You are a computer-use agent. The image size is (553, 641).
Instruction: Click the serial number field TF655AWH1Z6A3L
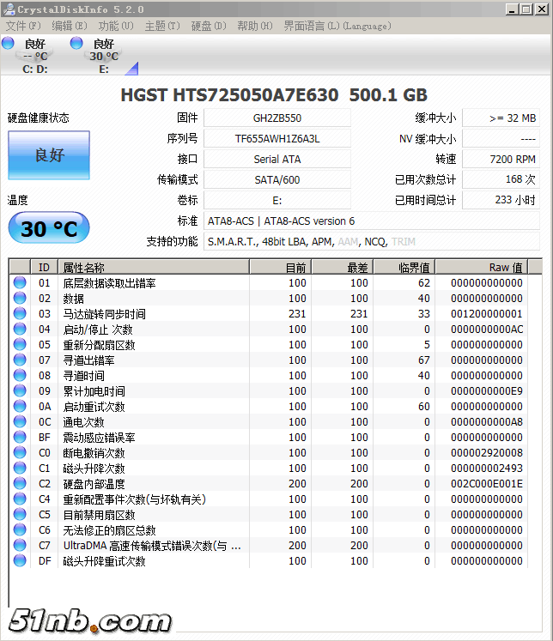pyautogui.click(x=276, y=138)
